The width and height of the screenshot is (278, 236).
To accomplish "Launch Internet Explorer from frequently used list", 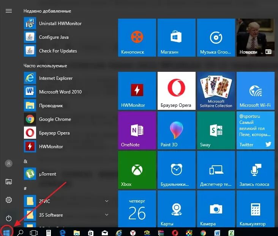I will coord(48,78).
